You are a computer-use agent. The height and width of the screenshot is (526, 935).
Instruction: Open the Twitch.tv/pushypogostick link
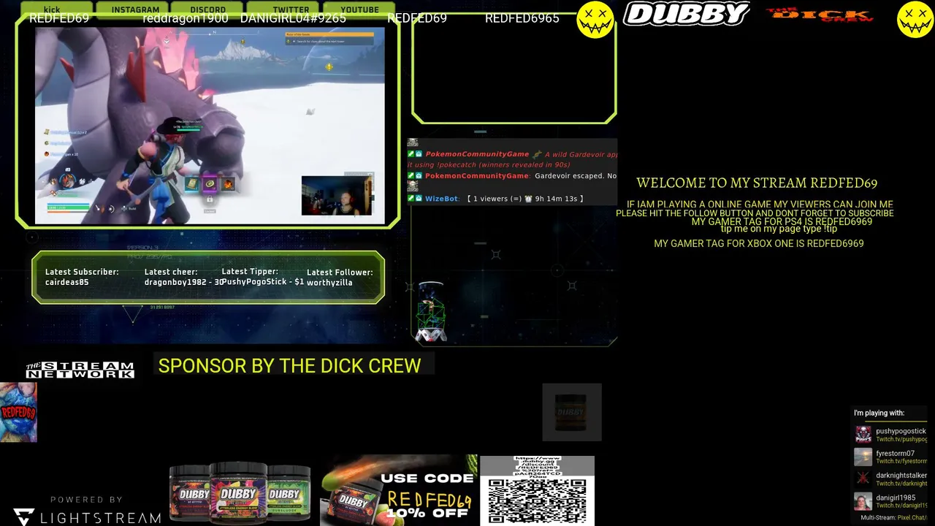click(901, 440)
